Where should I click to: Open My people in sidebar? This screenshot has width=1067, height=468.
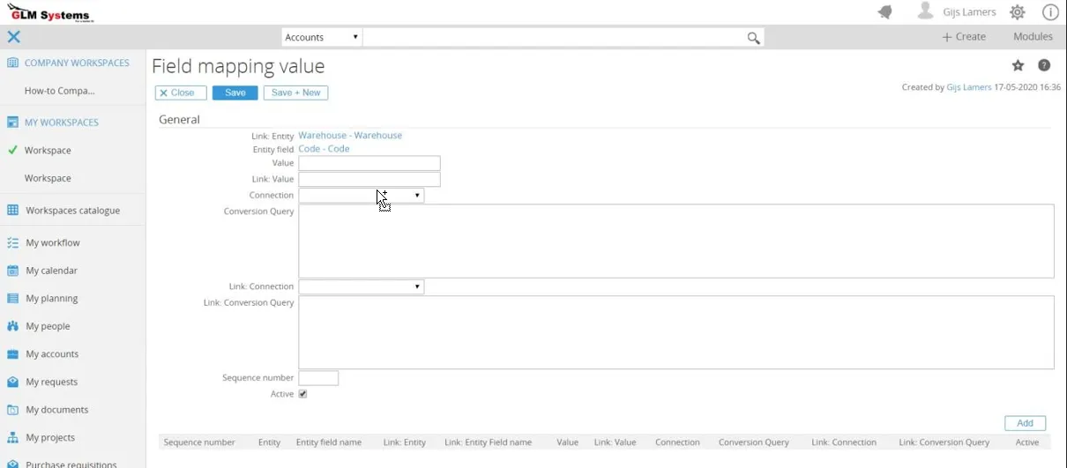48,326
